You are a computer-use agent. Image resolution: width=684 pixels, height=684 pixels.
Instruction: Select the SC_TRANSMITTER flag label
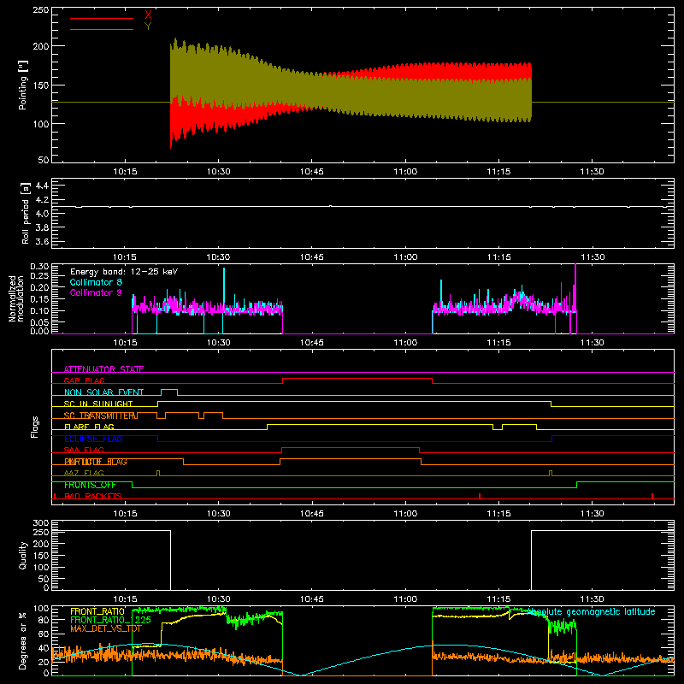(101, 416)
